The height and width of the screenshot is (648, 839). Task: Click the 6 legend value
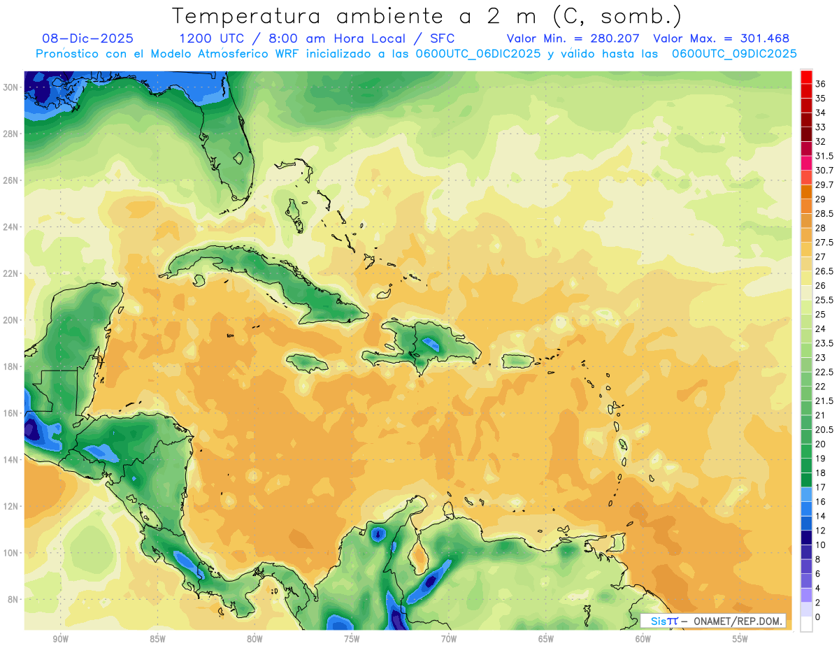point(819,574)
